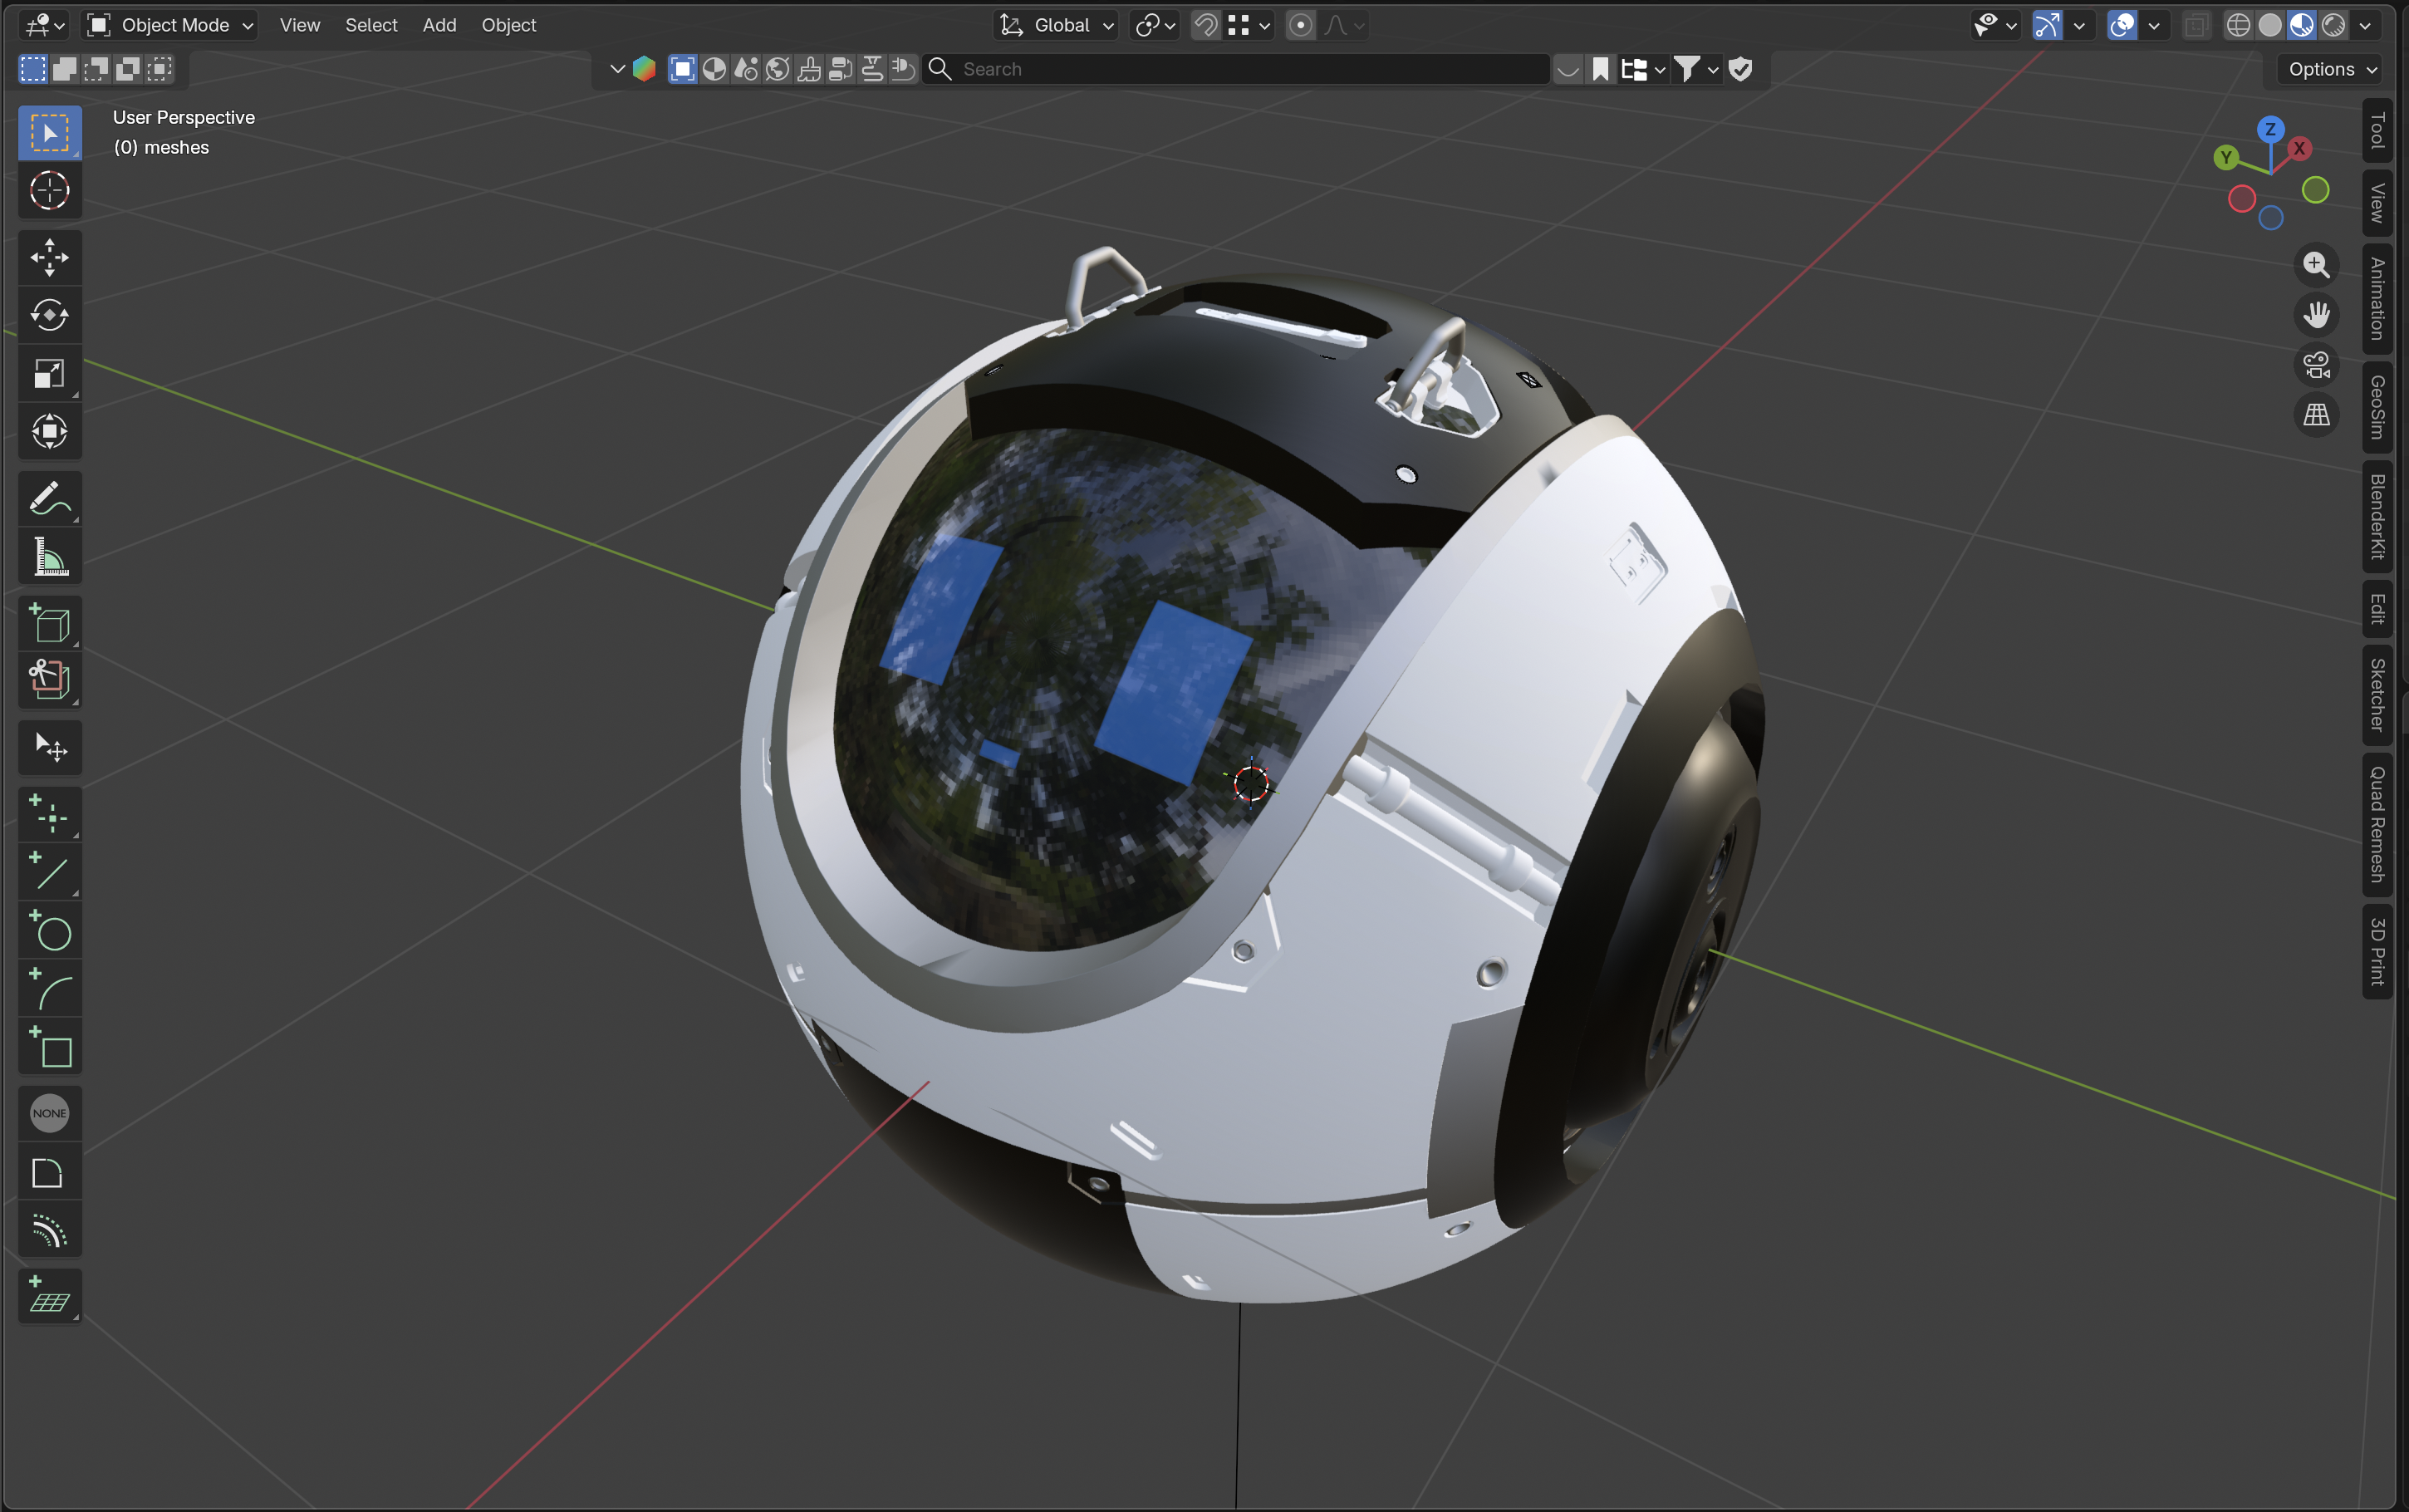Toggle show overlays button
The height and width of the screenshot is (1512, 2409).
click(x=2121, y=25)
